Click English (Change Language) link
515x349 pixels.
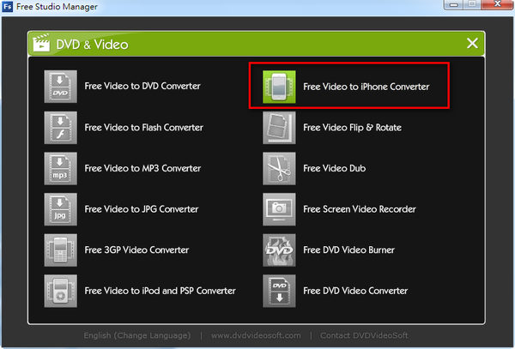click(x=137, y=335)
